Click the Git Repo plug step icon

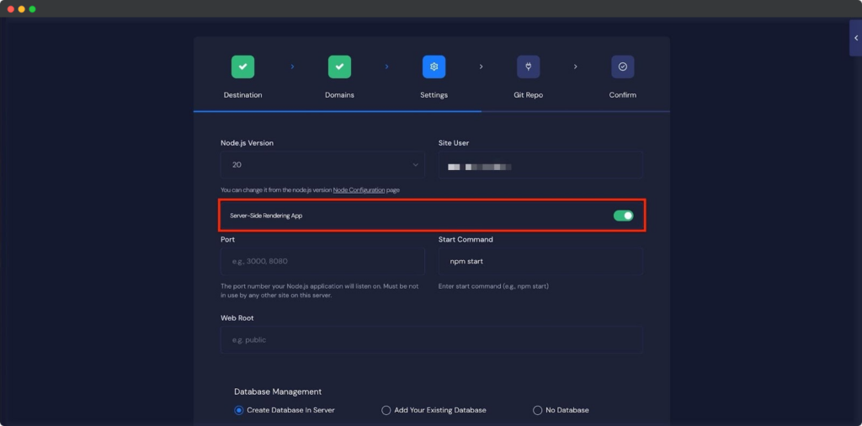[x=529, y=67]
